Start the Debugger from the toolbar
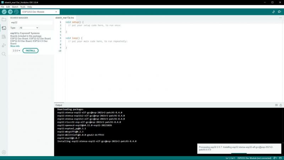 [x=16, y=12]
